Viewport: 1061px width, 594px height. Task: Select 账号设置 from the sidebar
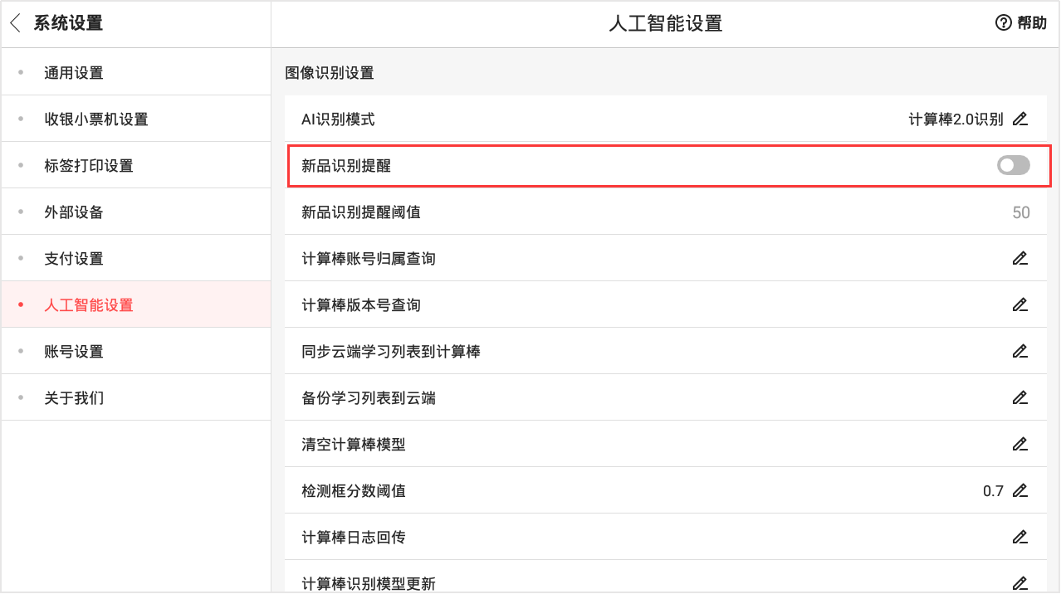[x=74, y=352]
